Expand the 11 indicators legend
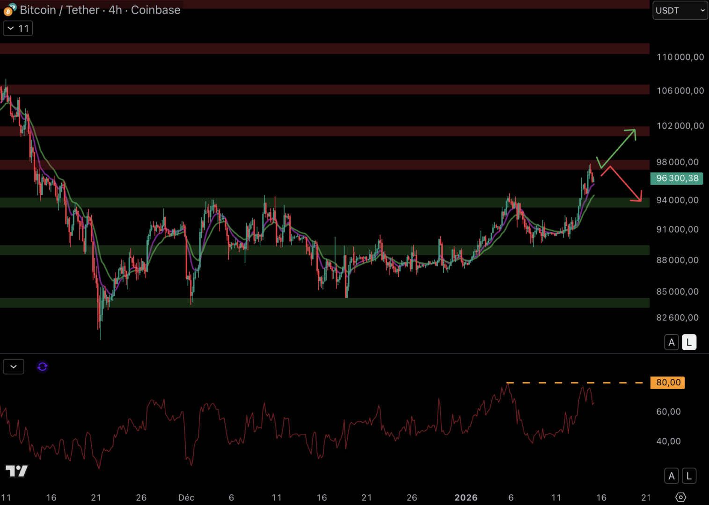 pyautogui.click(x=18, y=29)
